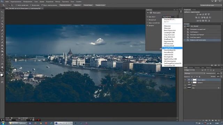Add a Curves adjustment from the Adjustments panel
The height and width of the screenshot is (125, 223).
203,15
